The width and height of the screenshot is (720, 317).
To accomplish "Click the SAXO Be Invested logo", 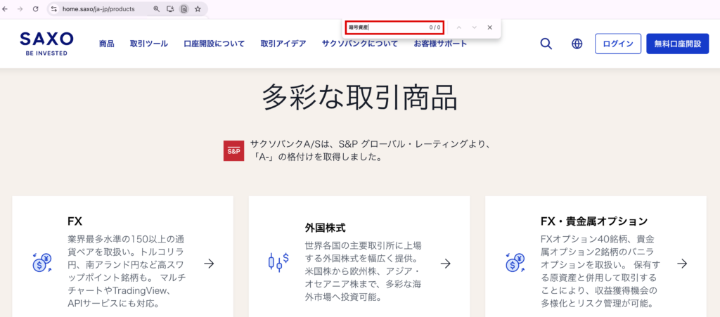I will tap(46, 44).
